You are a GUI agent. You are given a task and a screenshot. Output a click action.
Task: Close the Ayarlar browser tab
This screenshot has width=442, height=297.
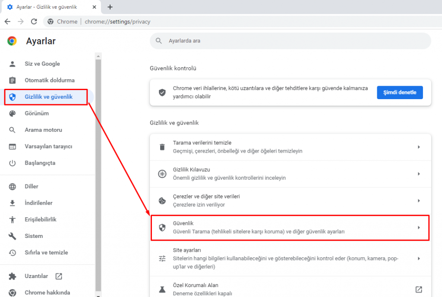(x=94, y=7)
